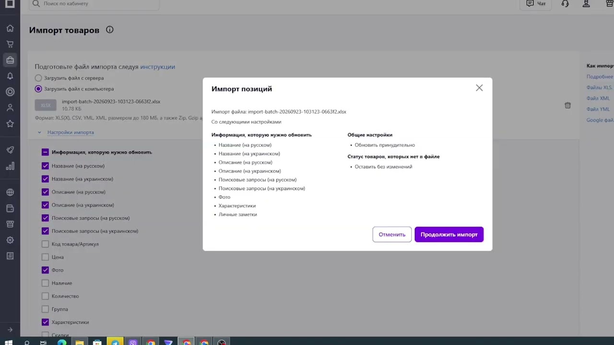Click Продолжить импорт button

449,234
